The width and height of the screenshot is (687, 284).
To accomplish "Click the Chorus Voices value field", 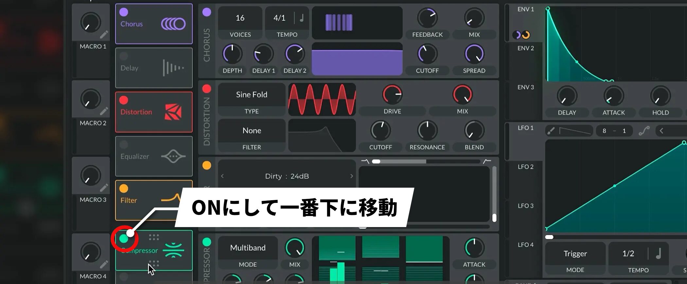I will [x=240, y=18].
